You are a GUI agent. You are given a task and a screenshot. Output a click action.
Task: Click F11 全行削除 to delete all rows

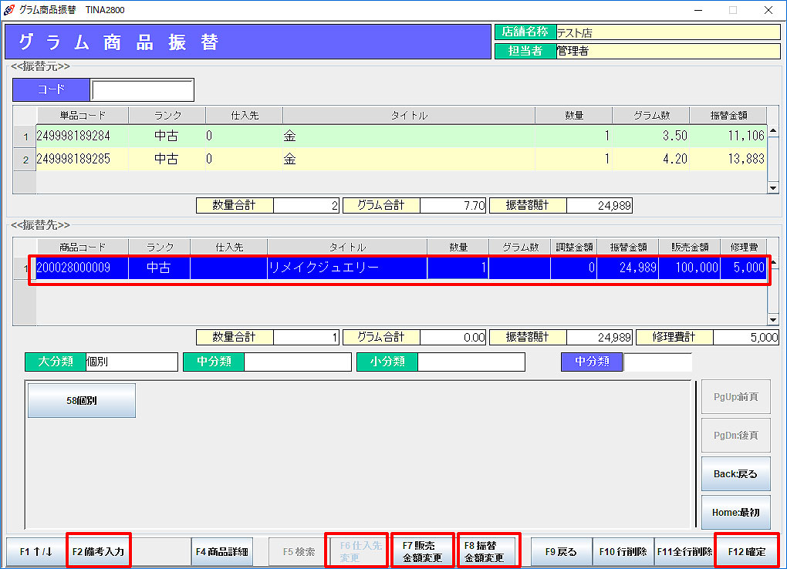pos(684,552)
